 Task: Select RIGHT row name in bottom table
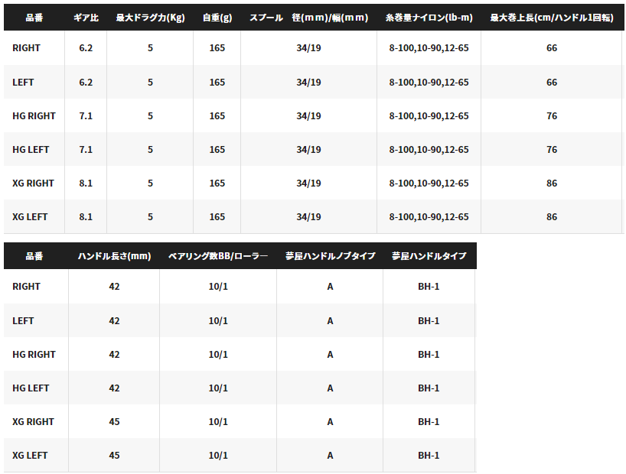tap(26, 287)
